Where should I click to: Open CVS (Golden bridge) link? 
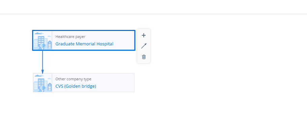[76, 86]
